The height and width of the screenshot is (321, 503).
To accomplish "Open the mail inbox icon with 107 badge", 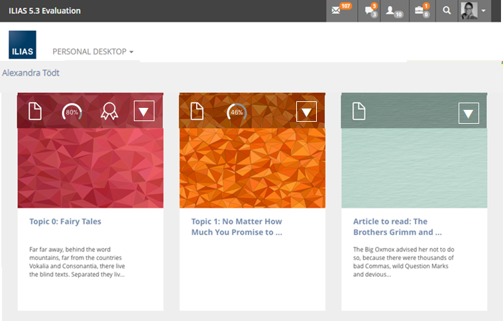I will pos(341,11).
